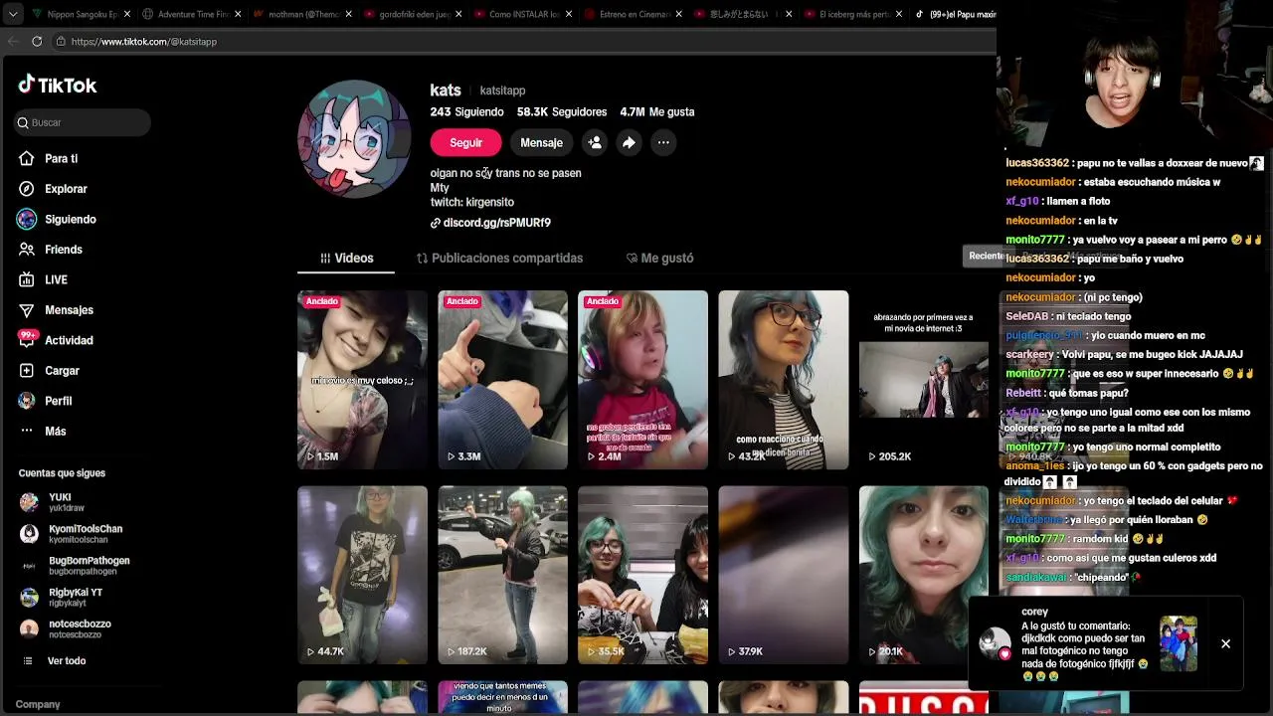
Task: Open video with 35.5K views
Action: pyautogui.click(x=642, y=575)
